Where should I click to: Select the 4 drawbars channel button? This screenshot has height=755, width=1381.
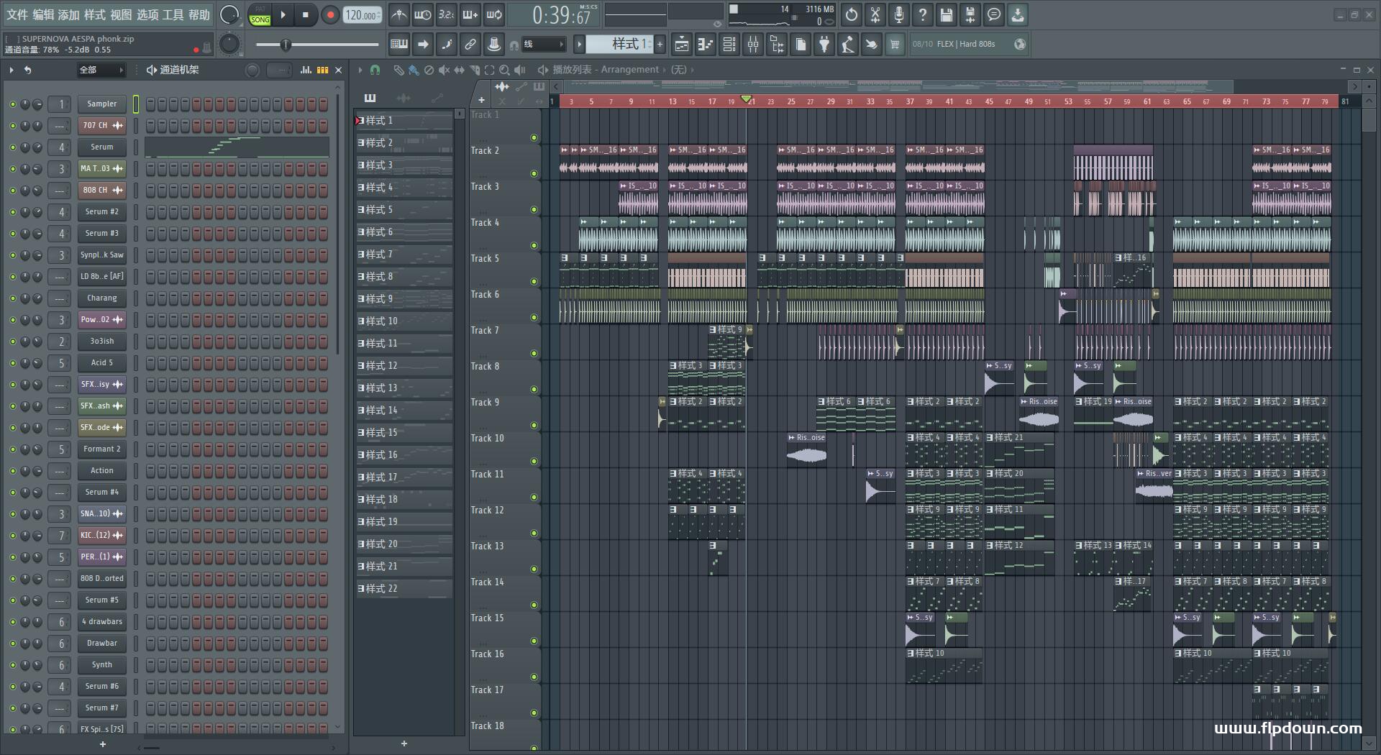102,621
